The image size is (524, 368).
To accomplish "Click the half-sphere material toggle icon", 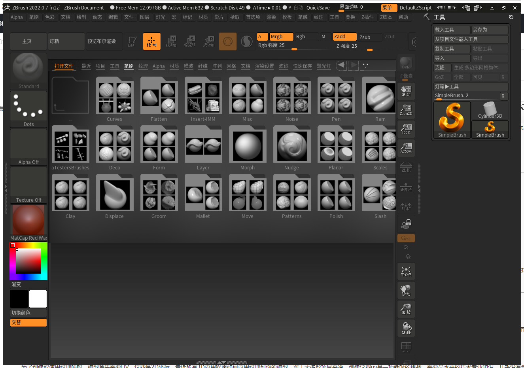I will click(x=247, y=41).
